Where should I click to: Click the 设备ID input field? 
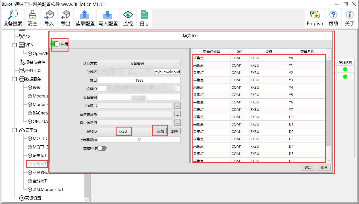point(139,89)
